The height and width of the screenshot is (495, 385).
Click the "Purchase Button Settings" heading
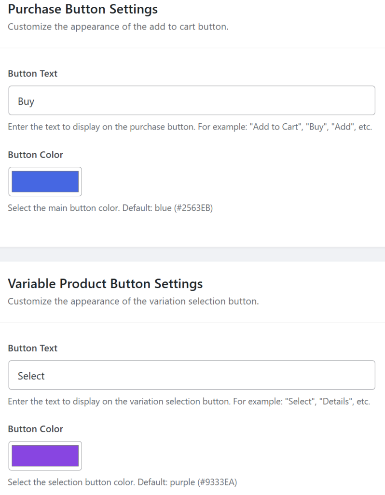(x=83, y=9)
